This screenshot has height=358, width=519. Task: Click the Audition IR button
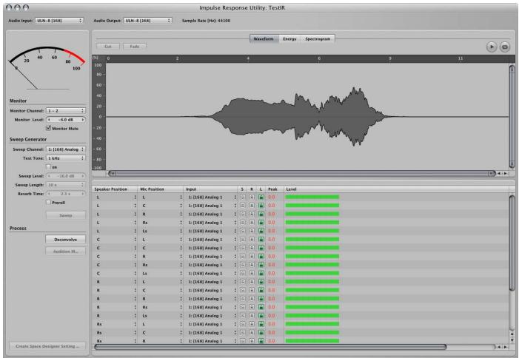coord(66,251)
